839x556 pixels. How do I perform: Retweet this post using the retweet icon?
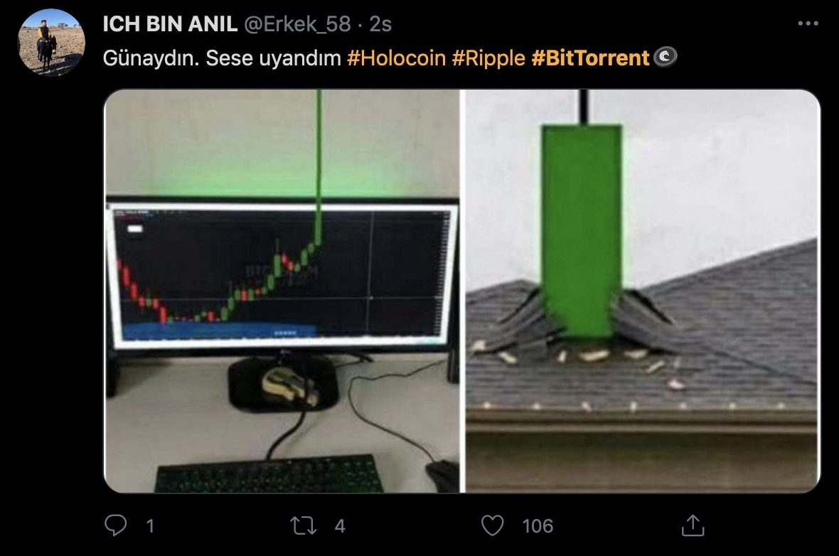pos(304,525)
